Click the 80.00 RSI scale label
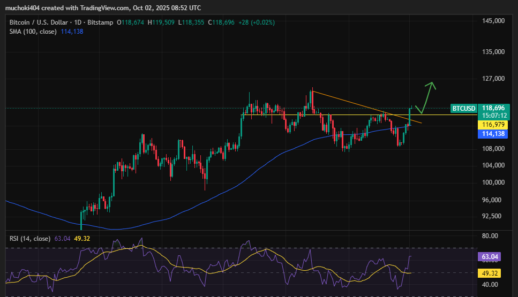 coord(490,236)
